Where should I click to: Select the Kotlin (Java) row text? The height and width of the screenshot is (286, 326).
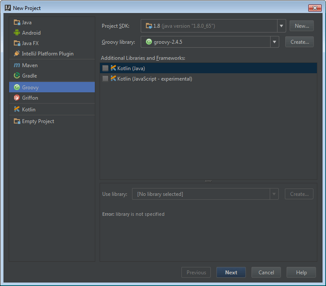click(131, 68)
